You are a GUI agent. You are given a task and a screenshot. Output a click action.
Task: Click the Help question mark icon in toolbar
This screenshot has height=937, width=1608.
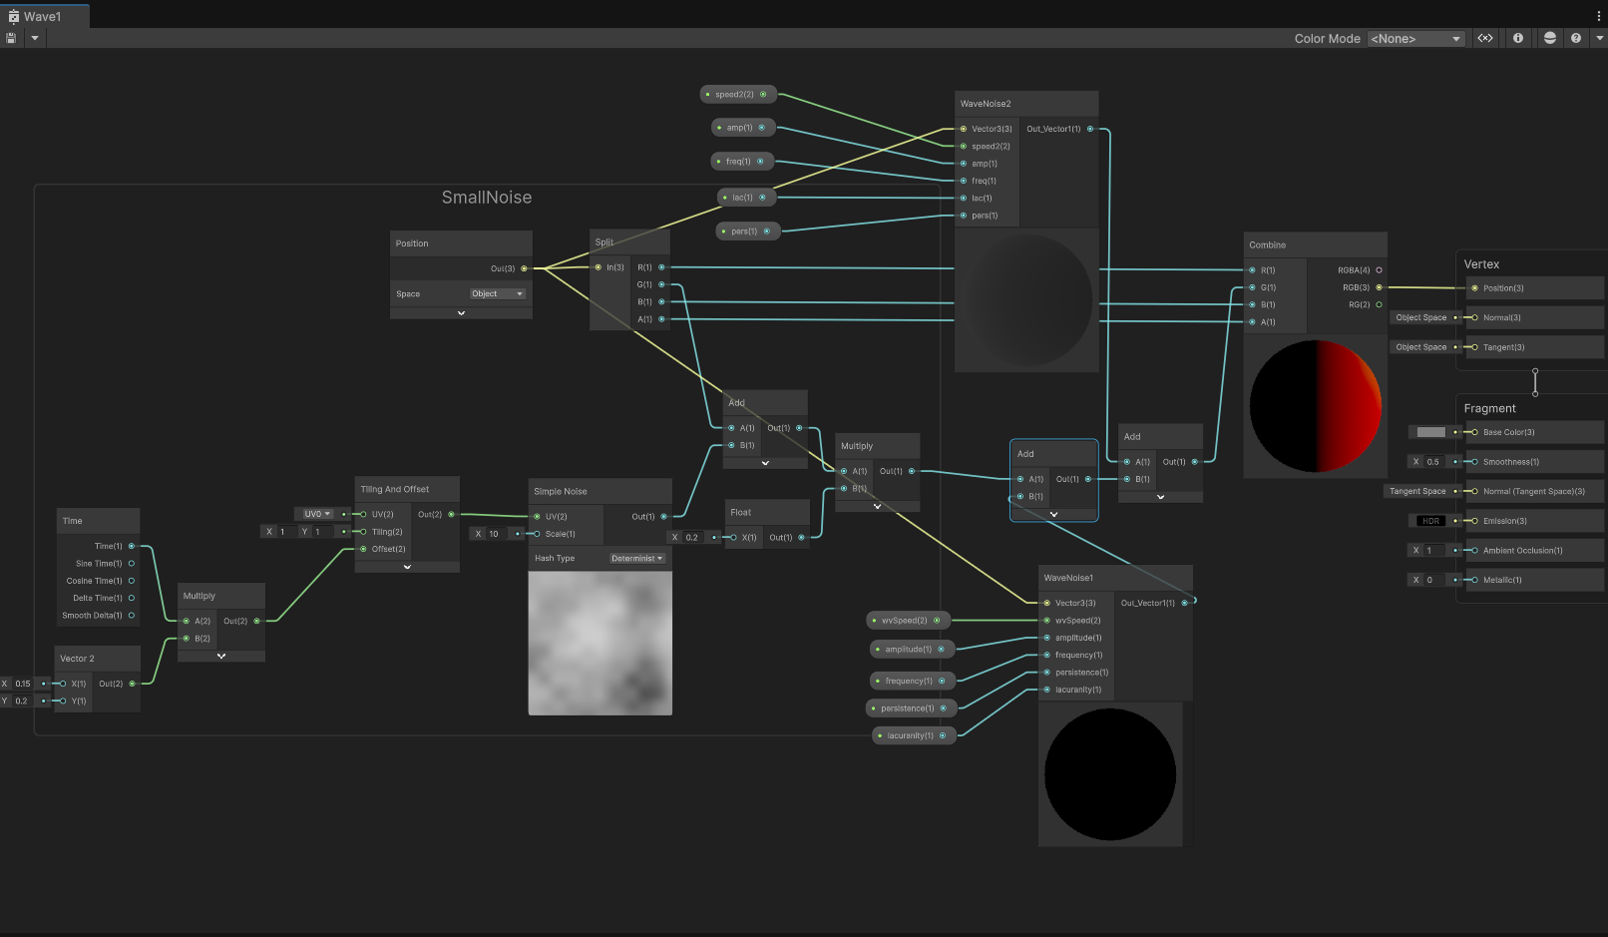[1576, 38]
